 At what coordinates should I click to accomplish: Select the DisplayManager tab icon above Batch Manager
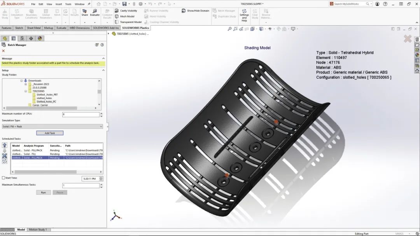39,38
